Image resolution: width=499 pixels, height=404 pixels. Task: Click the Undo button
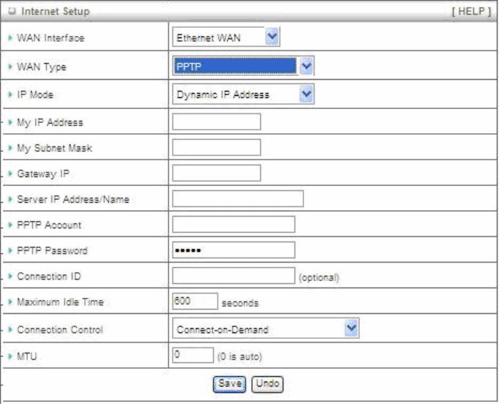267,384
